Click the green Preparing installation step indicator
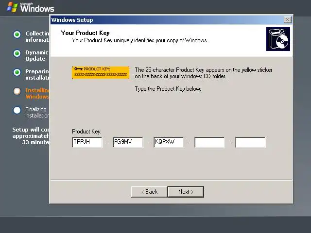This screenshot has height=233, width=311. pos(17,72)
